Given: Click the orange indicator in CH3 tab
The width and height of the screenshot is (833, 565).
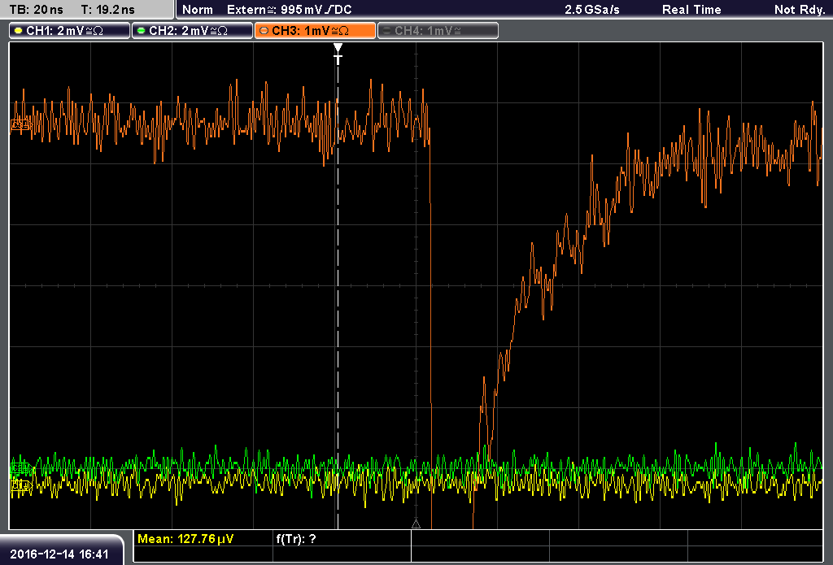Looking at the screenshot, I should pyautogui.click(x=264, y=31).
